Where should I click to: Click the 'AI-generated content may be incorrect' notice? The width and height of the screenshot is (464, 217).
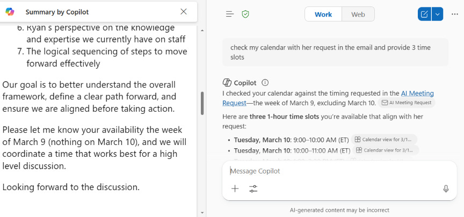(339, 210)
